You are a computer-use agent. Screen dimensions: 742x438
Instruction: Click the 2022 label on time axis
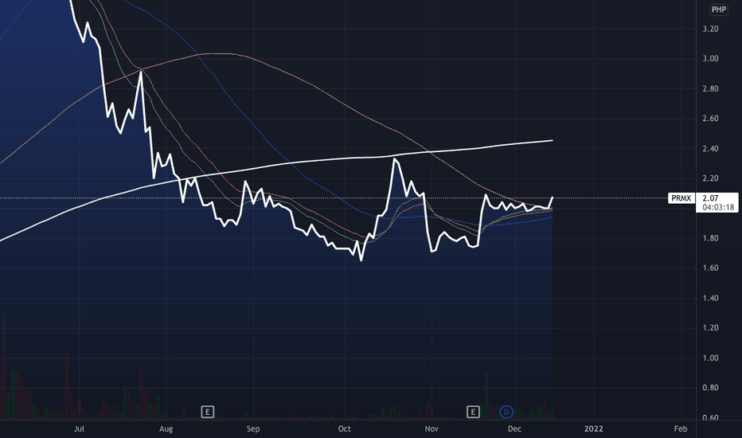[593, 429]
